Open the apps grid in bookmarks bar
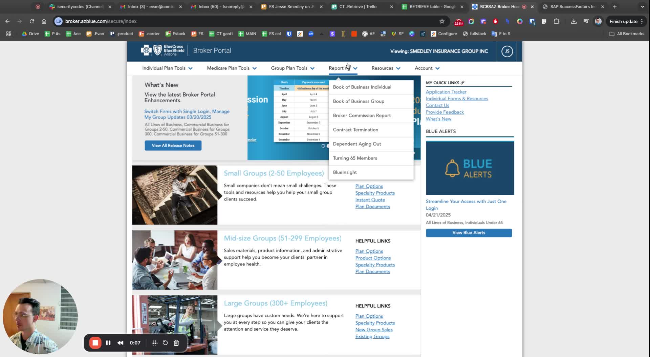Image resolution: width=650 pixels, height=357 pixels. pos(9,34)
